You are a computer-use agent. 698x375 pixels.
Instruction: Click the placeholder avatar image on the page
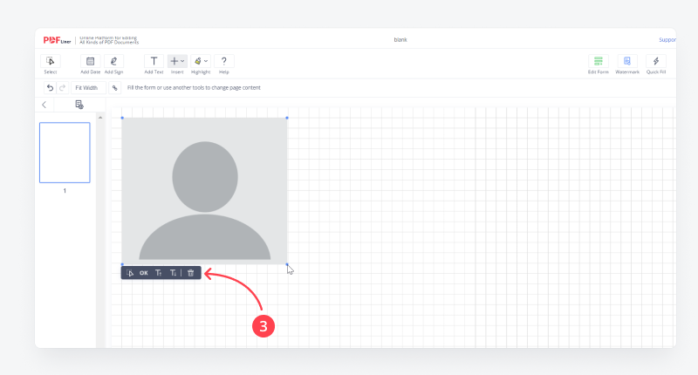pos(205,190)
